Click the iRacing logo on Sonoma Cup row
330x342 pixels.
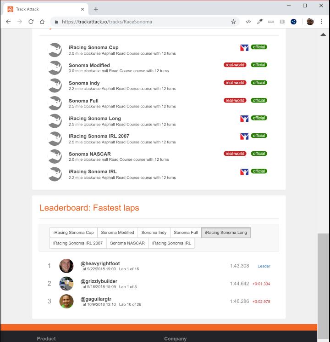pos(244,47)
